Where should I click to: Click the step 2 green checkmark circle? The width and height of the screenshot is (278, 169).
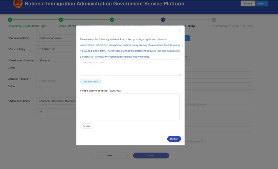61,20
